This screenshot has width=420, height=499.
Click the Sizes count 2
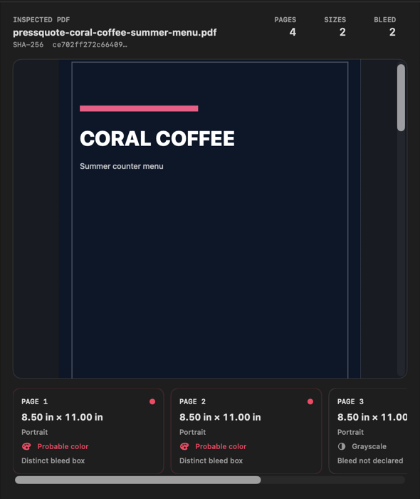pyautogui.click(x=342, y=32)
